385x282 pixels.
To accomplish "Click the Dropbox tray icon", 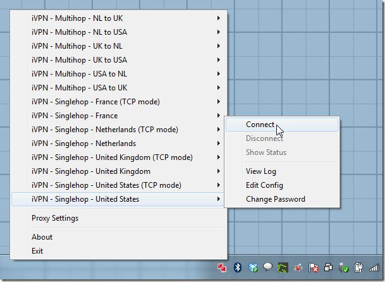I will (x=253, y=267).
